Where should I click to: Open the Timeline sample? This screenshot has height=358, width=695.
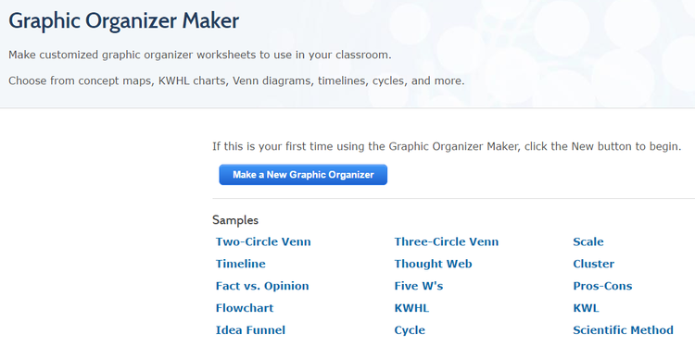point(241,265)
